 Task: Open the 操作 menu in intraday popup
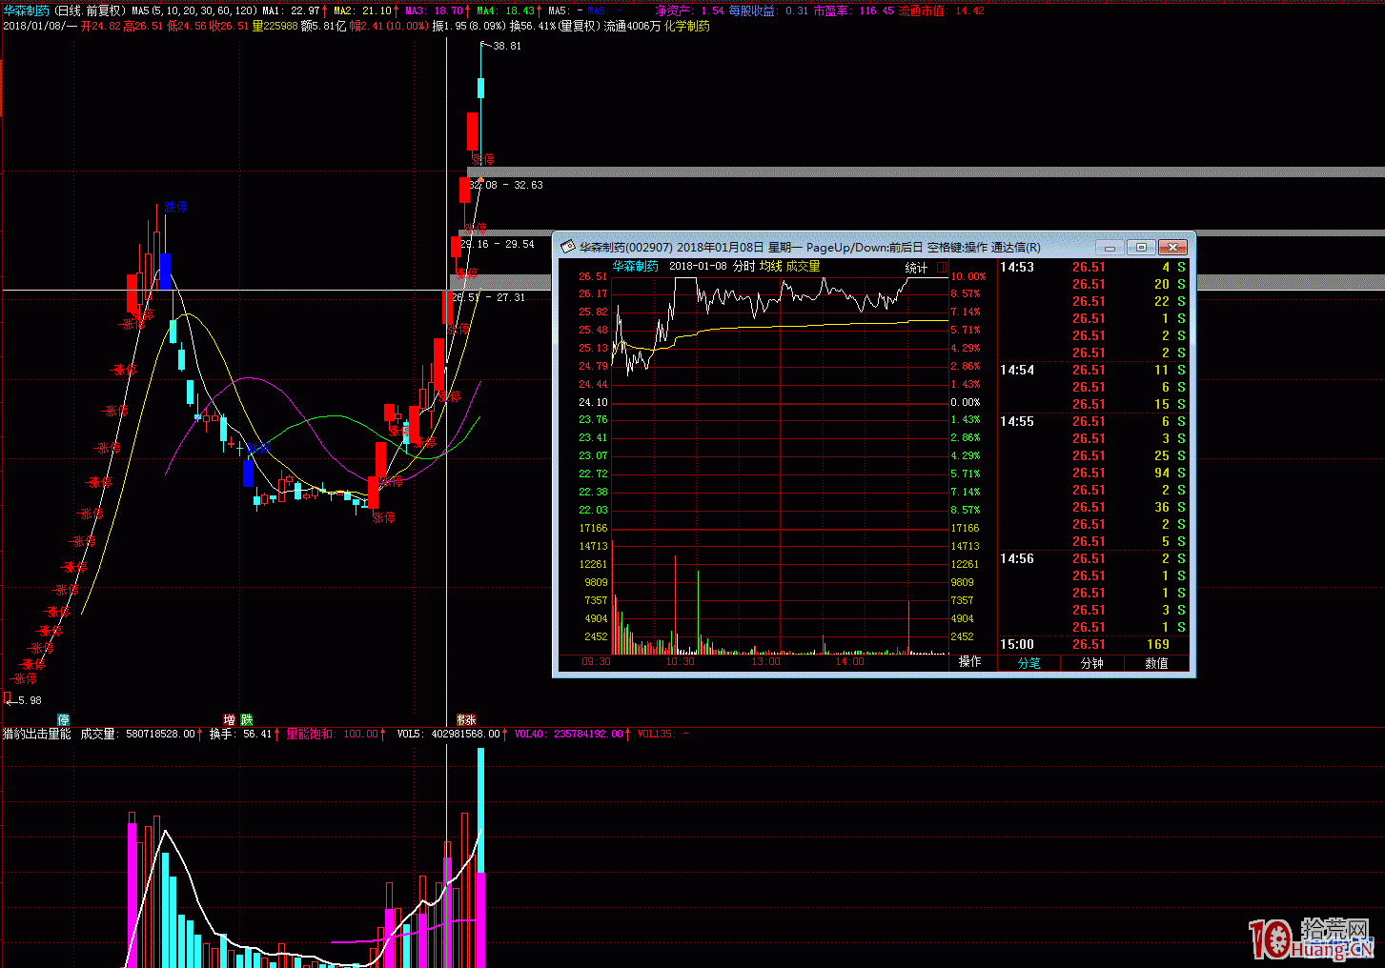(x=970, y=661)
